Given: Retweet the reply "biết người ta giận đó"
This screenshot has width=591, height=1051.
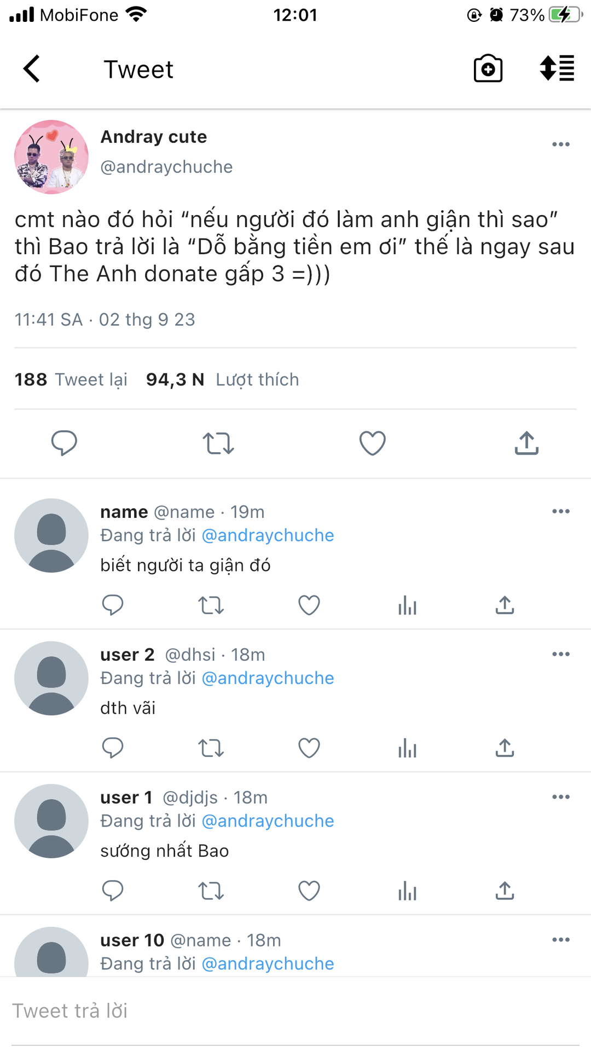Looking at the screenshot, I should [211, 605].
